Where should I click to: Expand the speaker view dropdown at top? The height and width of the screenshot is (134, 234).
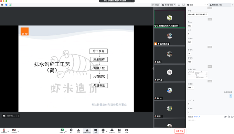click(x=169, y=5)
